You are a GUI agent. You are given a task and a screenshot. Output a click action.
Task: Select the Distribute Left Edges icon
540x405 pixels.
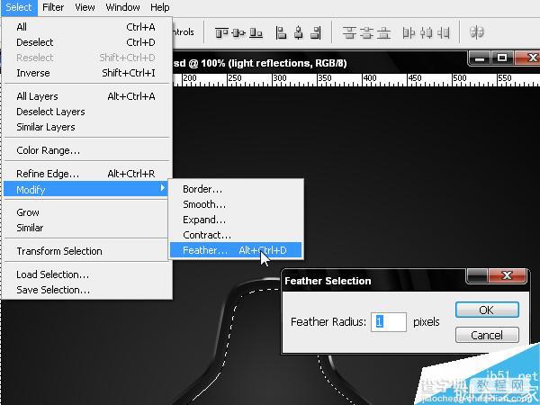(x=409, y=33)
